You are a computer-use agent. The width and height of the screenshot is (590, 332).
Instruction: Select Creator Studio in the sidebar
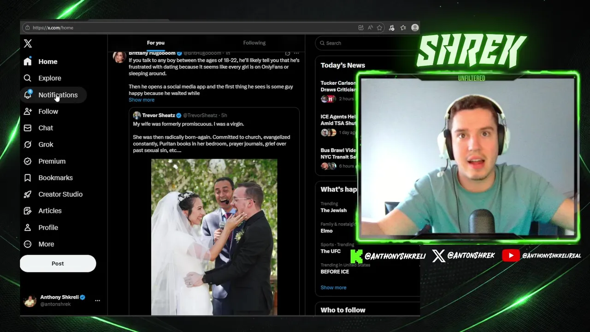(60, 194)
